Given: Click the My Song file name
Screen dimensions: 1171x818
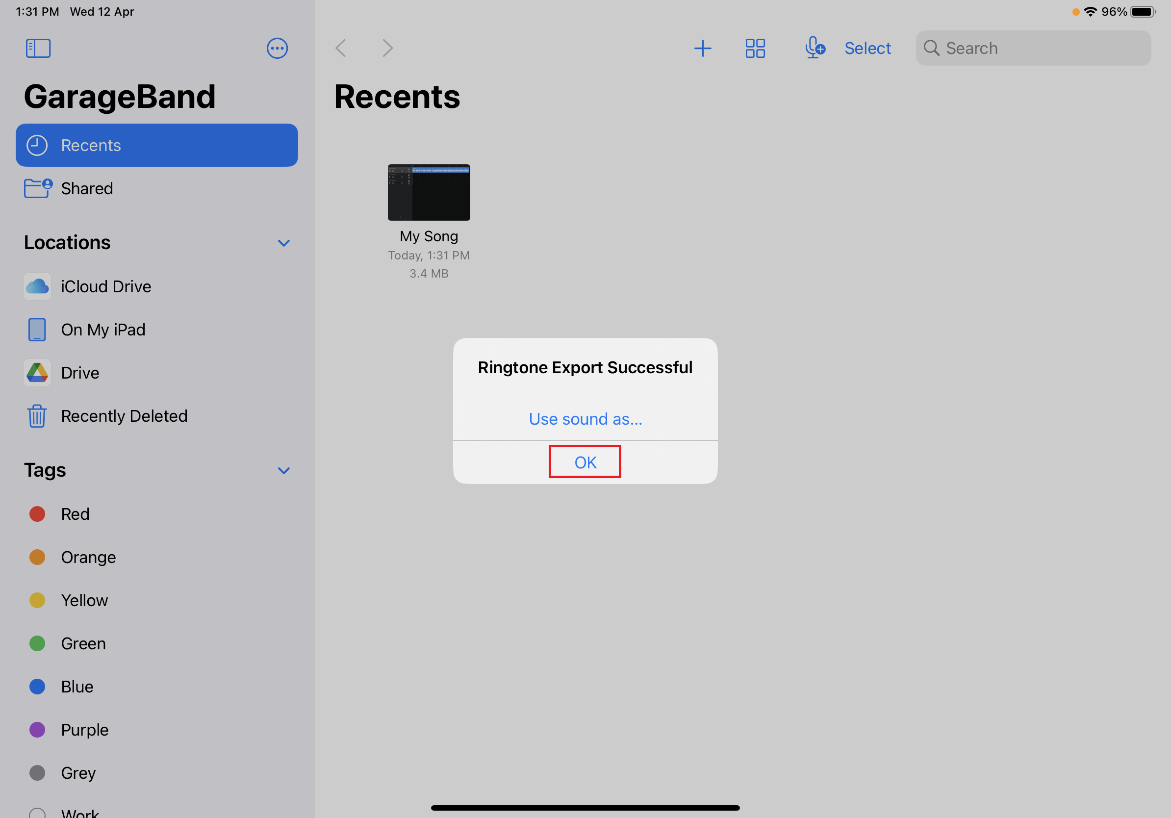Looking at the screenshot, I should (x=429, y=236).
